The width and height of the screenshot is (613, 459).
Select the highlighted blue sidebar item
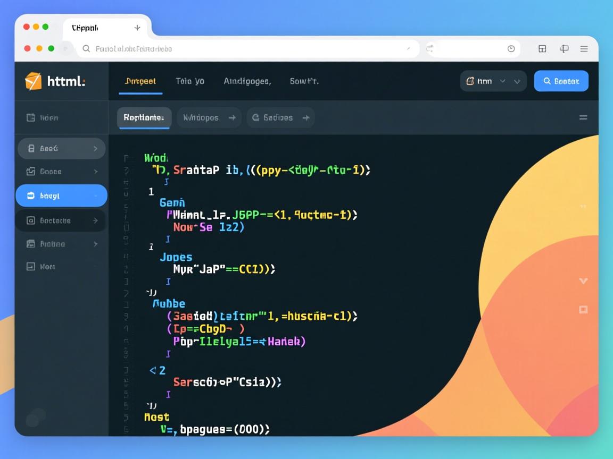(x=61, y=195)
